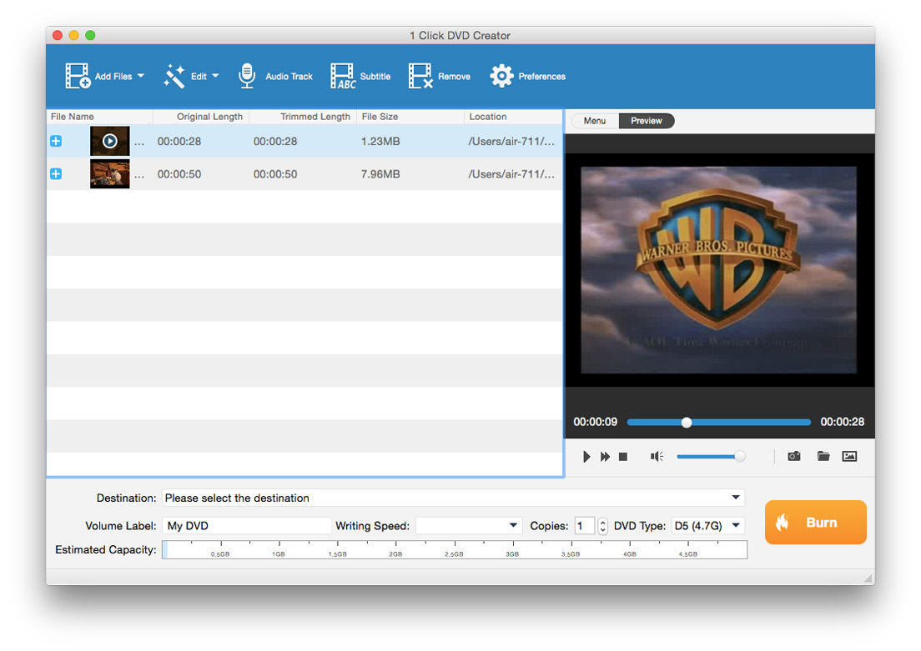Switch to the Menu tab
This screenshot has width=921, height=651.
(595, 120)
